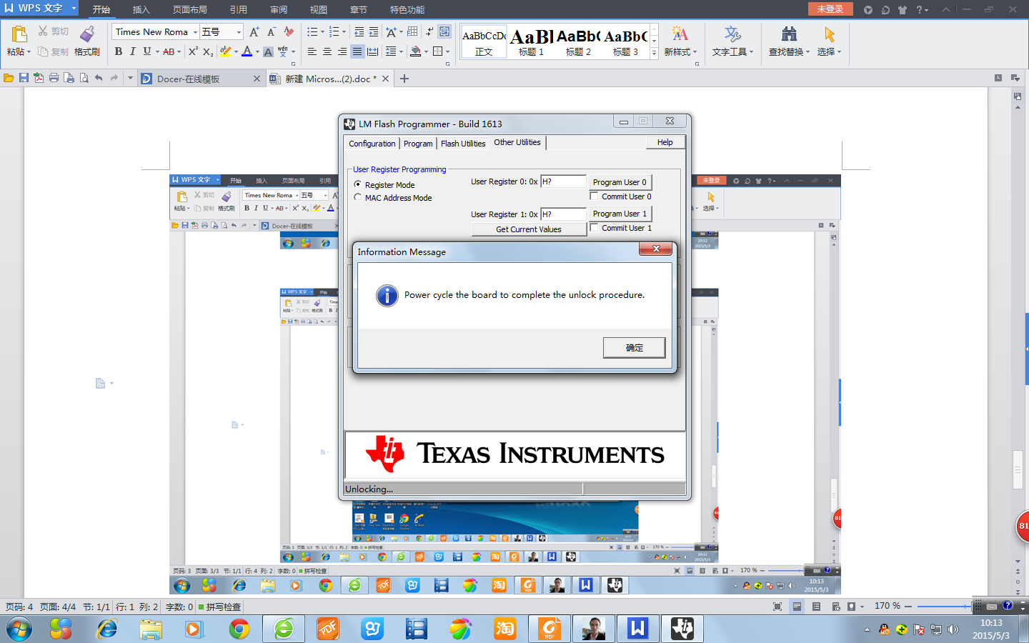
Task: Expand the highlight color dropdown arrow
Action: click(x=236, y=51)
